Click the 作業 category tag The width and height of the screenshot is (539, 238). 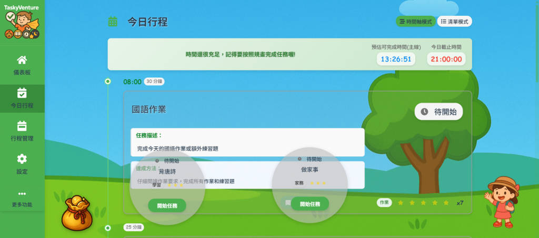[x=384, y=203]
